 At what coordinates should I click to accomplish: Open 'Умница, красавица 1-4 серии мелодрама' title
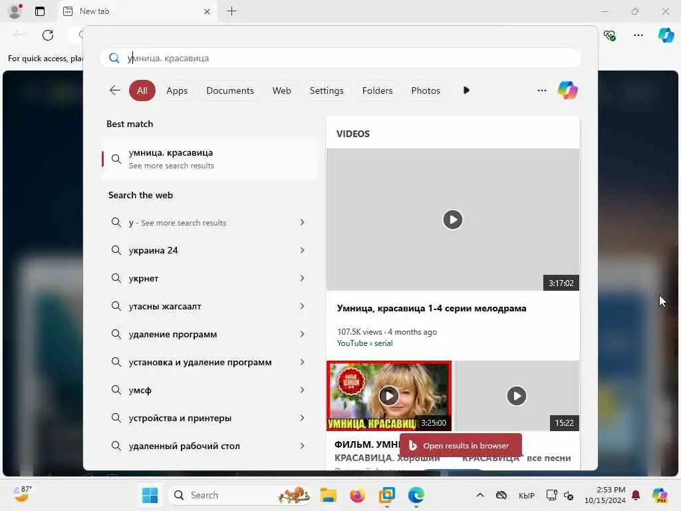coord(431,308)
